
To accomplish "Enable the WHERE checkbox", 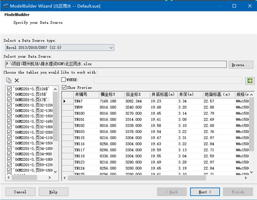I will click(63, 80).
